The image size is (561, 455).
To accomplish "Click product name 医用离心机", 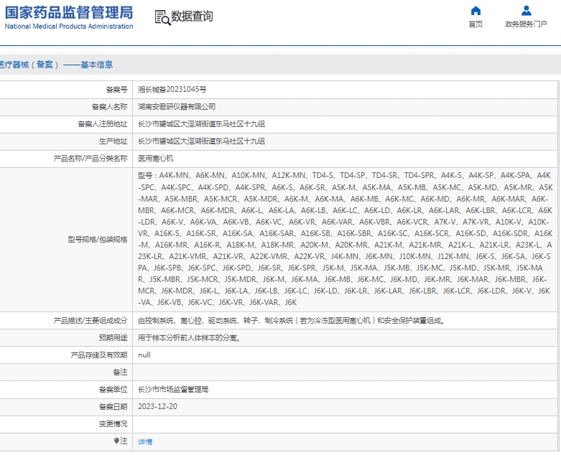I will click(156, 158).
